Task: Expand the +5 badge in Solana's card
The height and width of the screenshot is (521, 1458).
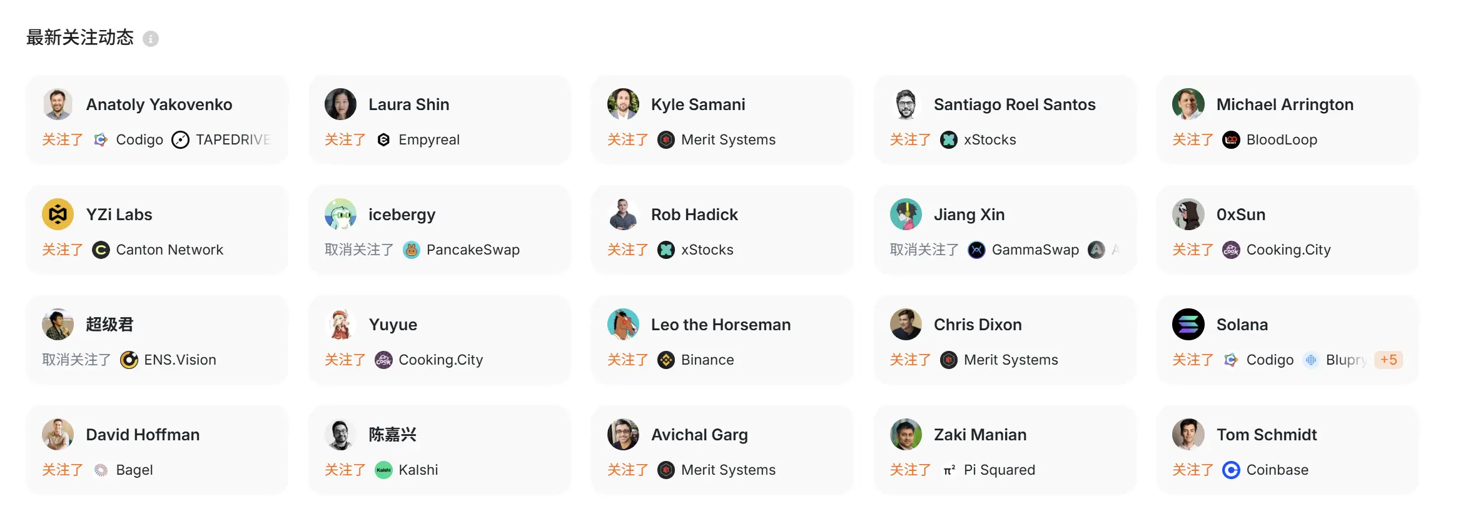Action: point(1388,360)
